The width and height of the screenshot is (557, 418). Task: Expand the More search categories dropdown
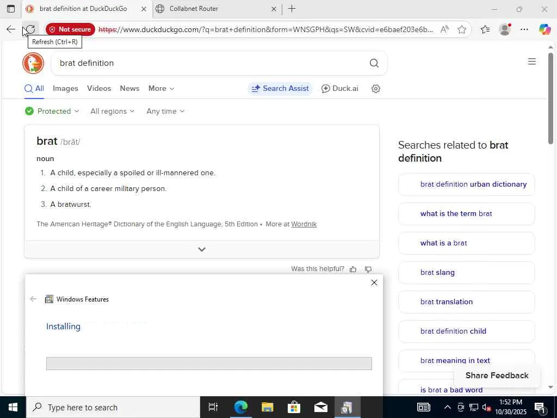[x=161, y=89]
